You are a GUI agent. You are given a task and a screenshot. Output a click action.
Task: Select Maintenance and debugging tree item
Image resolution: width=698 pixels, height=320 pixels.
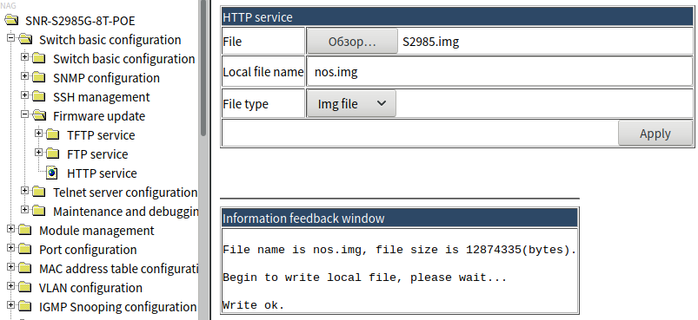tap(125, 212)
